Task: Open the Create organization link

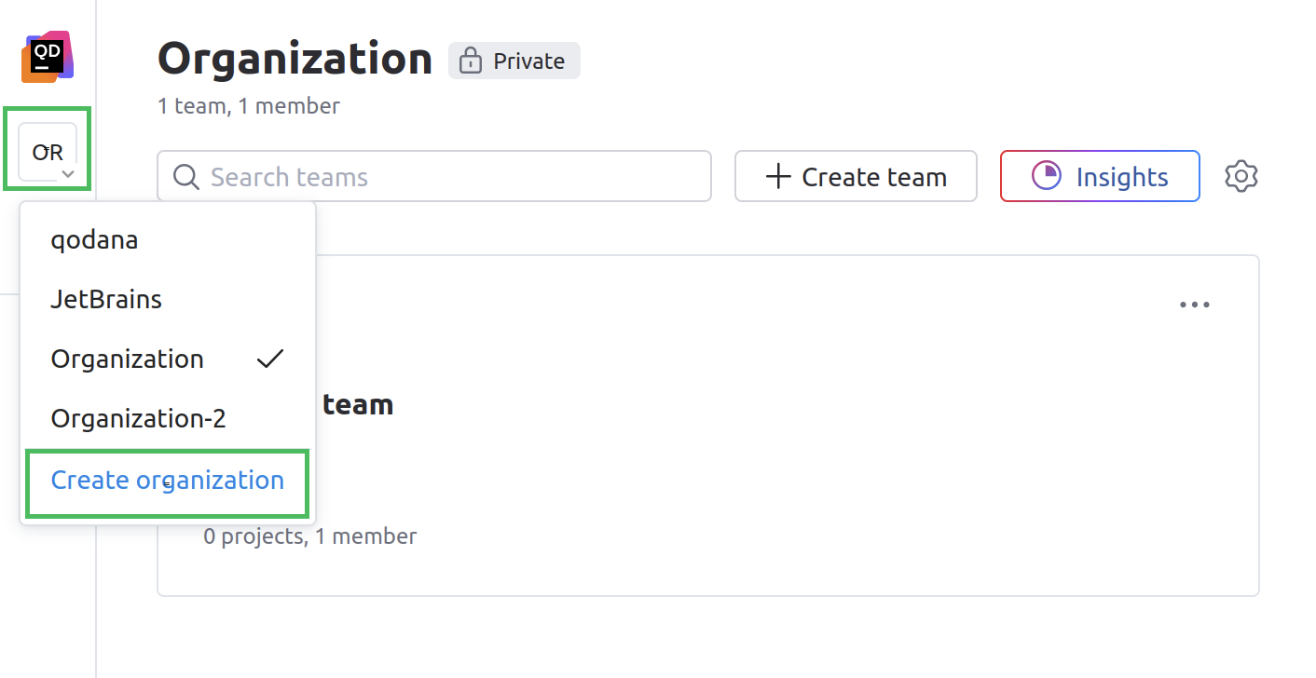Action: 167,480
